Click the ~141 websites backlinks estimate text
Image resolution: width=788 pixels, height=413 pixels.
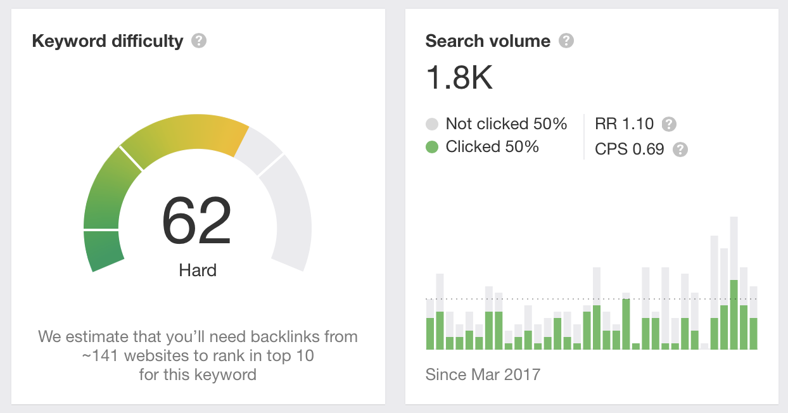point(198,355)
